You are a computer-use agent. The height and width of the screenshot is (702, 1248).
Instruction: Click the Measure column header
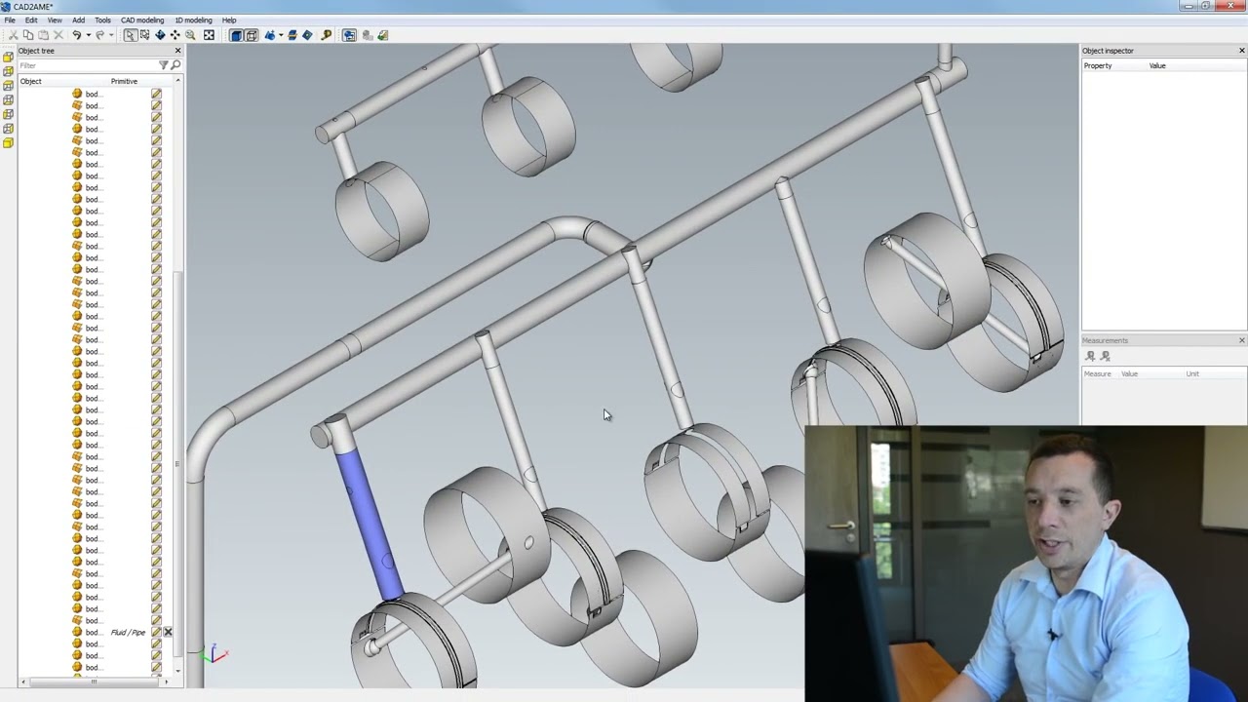[1098, 373]
